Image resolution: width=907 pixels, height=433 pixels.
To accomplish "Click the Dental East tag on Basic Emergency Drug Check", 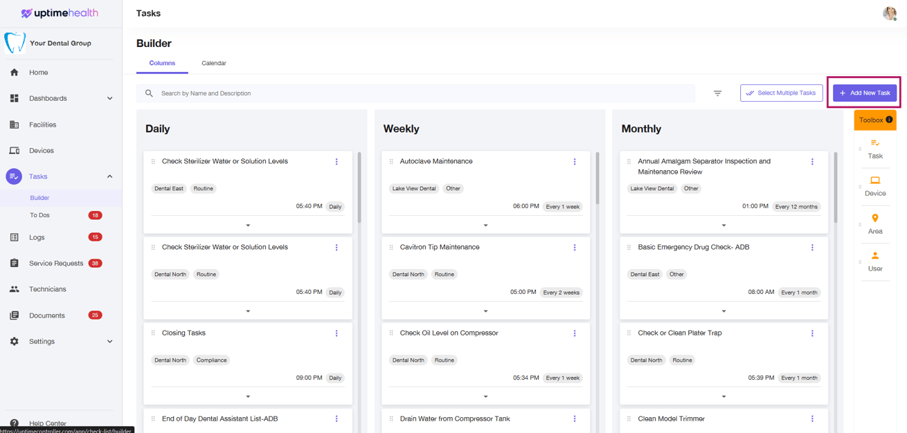I will click(x=645, y=275).
